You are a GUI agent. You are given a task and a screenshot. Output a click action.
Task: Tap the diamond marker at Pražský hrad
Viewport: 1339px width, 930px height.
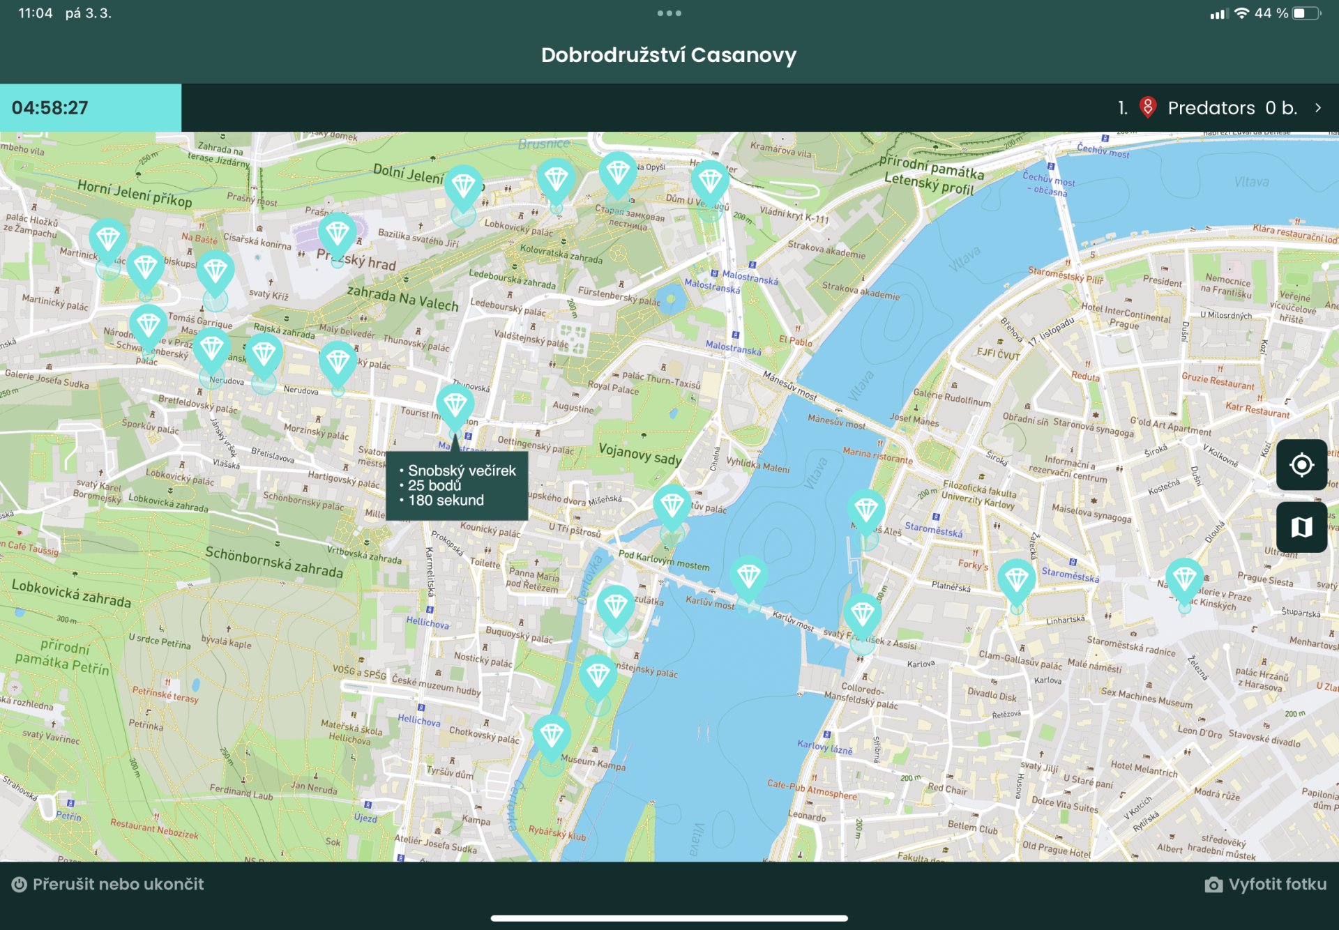(x=338, y=235)
